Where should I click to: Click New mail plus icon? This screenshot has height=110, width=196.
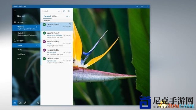[15, 16]
